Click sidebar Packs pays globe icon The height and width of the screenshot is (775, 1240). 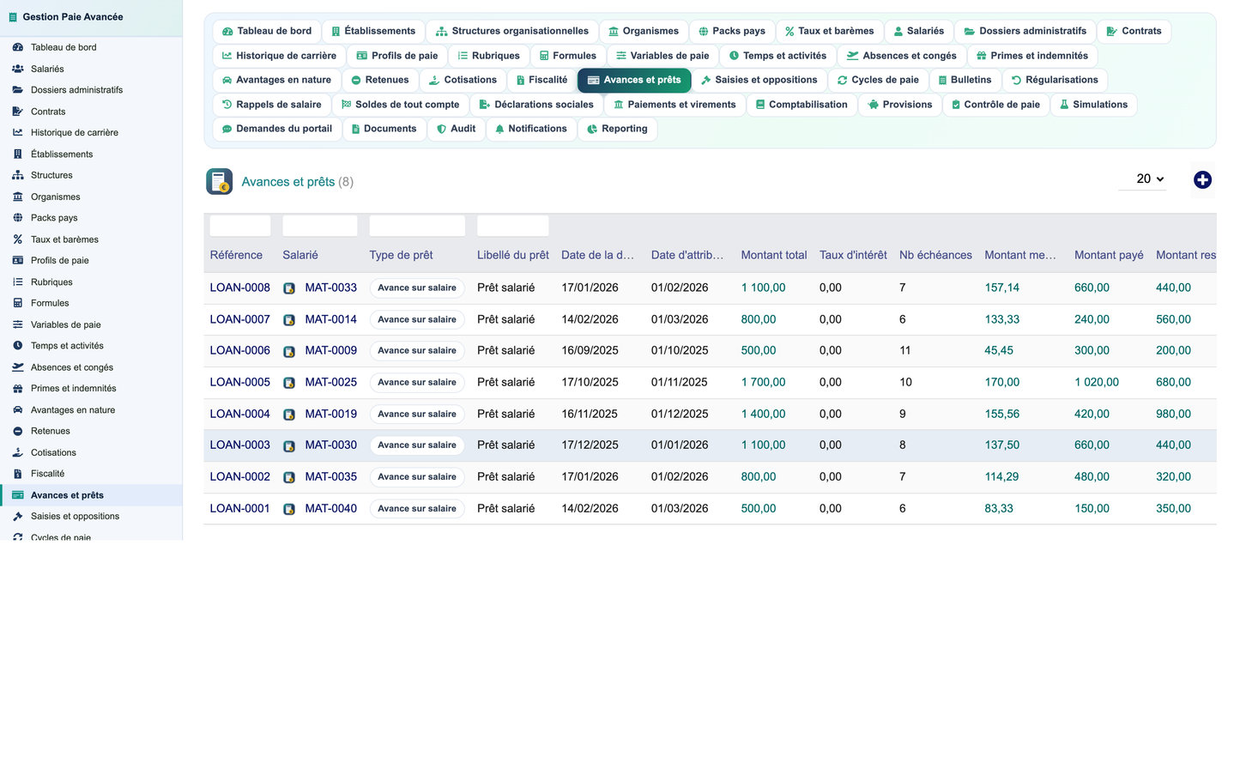click(x=17, y=218)
